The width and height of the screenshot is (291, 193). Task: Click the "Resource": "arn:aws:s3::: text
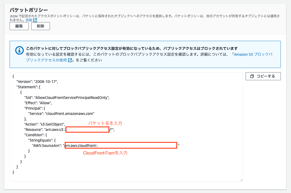[x=45, y=130]
